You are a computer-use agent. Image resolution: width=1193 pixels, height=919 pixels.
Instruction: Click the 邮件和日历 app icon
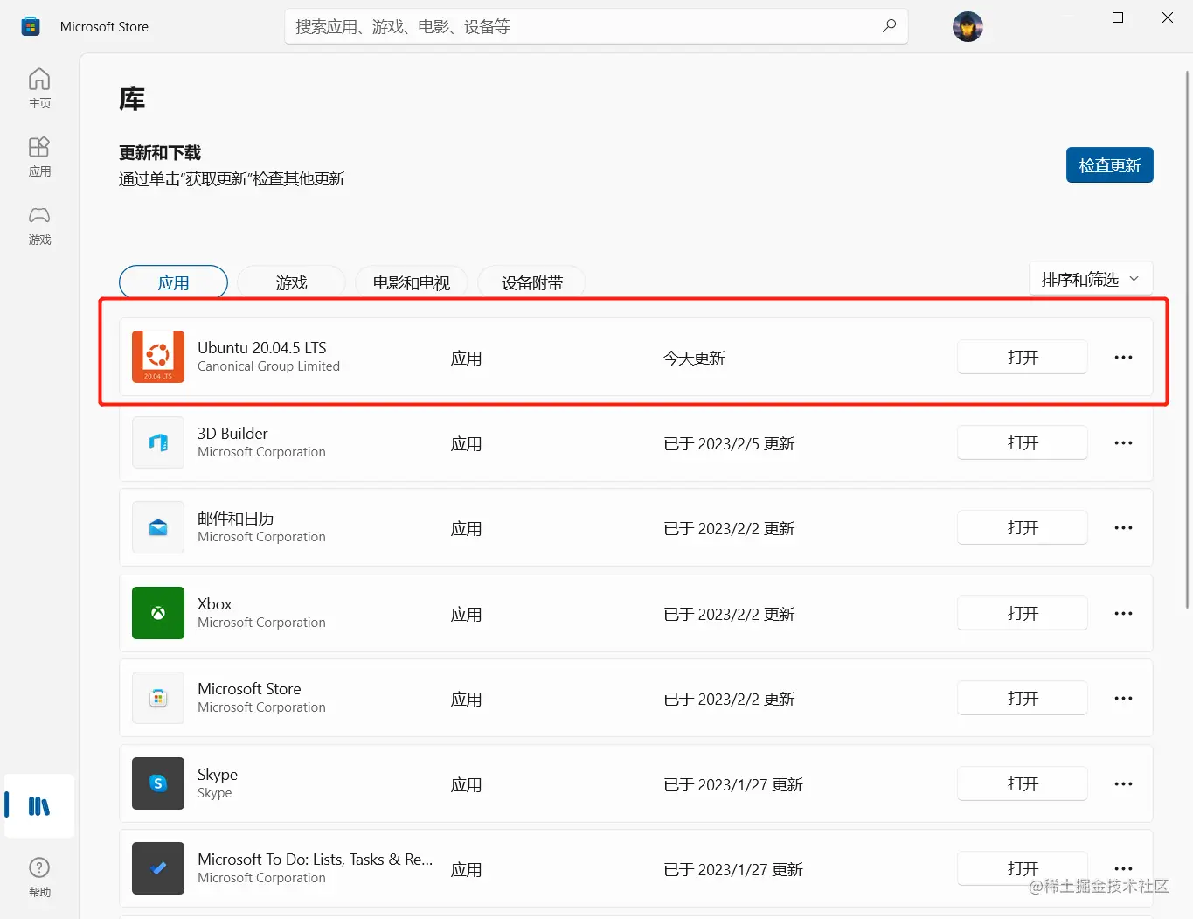pos(158,527)
